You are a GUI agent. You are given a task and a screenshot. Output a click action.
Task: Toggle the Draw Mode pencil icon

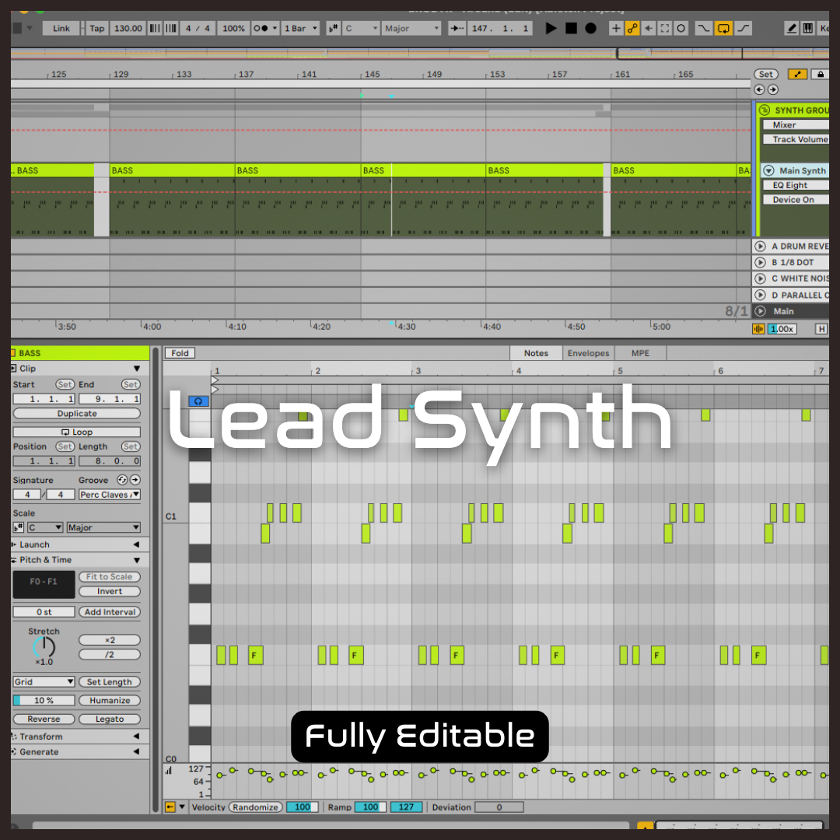pos(792,28)
